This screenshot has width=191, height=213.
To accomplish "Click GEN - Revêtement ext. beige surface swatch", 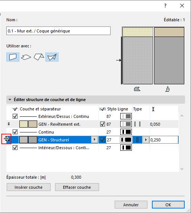I will [33, 124].
